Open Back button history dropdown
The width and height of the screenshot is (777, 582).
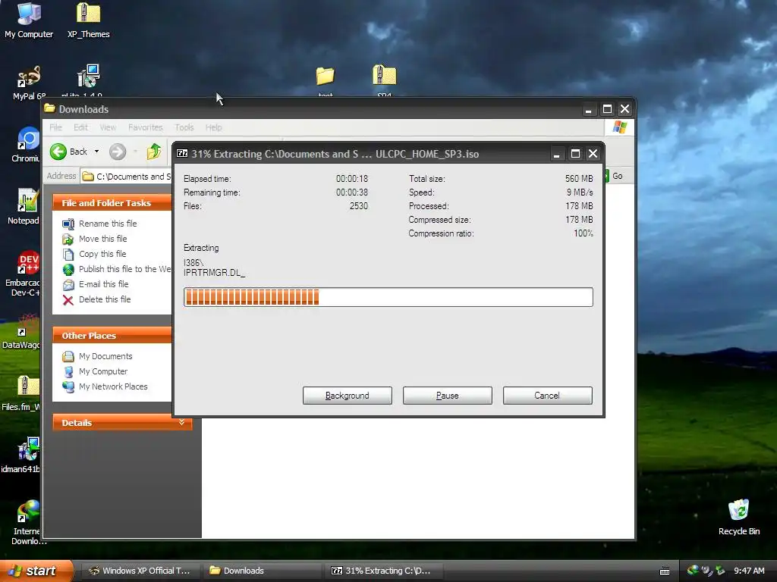point(96,152)
